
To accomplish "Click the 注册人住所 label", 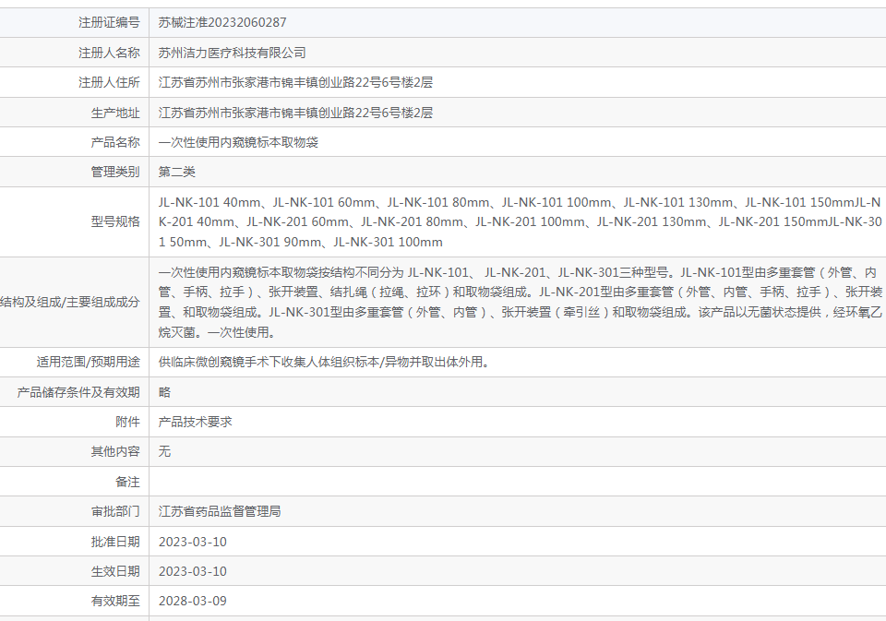I will [x=109, y=82].
